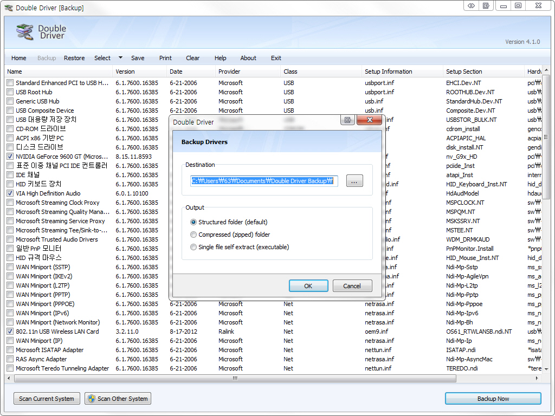Check Generic USB Hub driver
This screenshot has width=555, height=416.
point(10,101)
